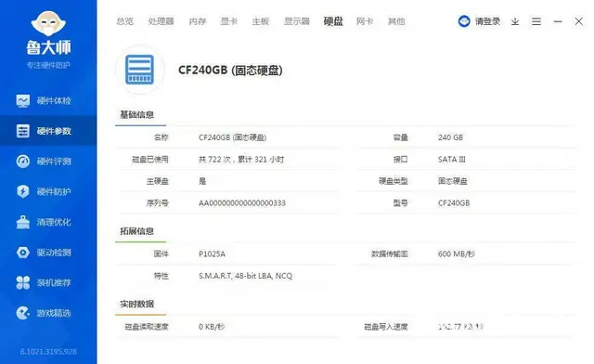Open 硬件体检 in the sidebar
This screenshot has width=594, height=364.
tap(48, 101)
